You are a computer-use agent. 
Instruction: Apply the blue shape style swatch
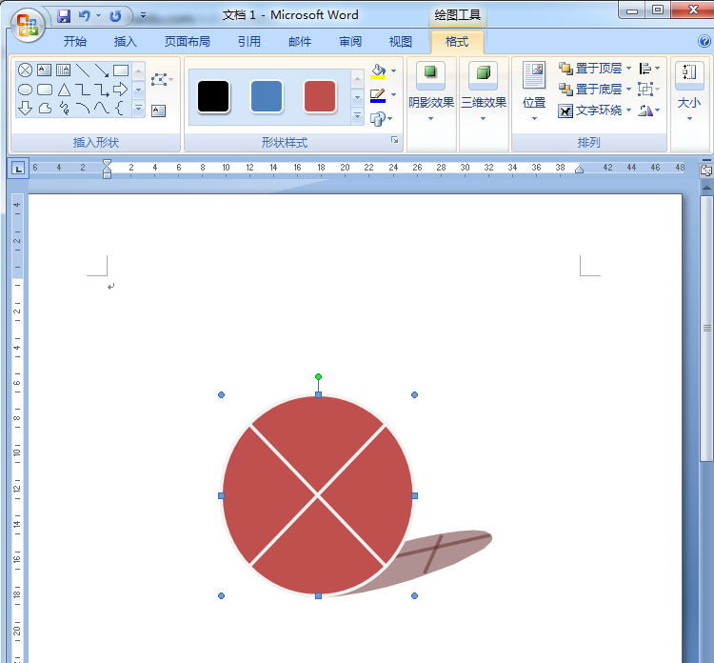pos(267,96)
